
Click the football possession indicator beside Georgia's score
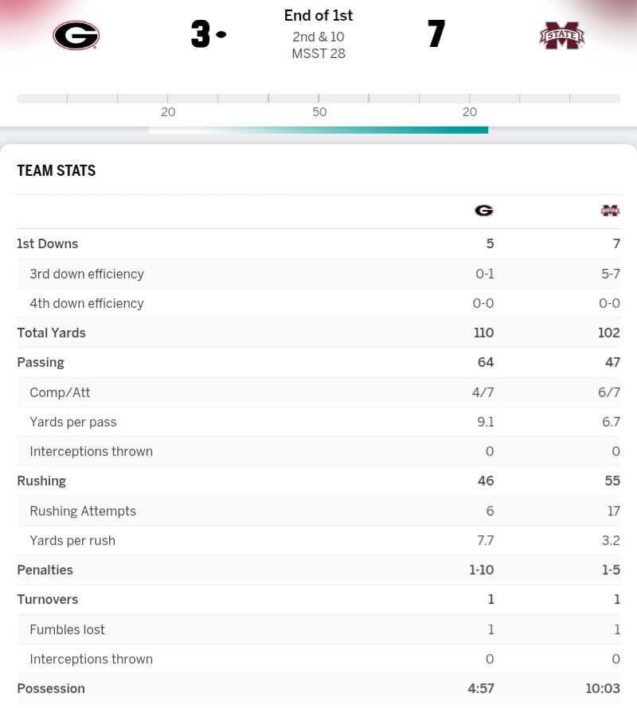click(x=221, y=34)
